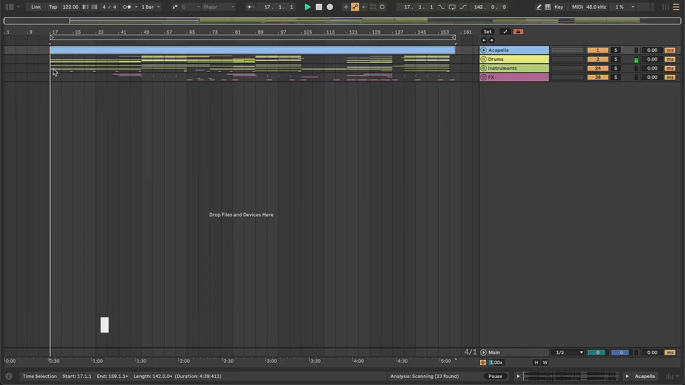Click the FX track activator number 38
Image resolution: width=685 pixels, height=385 pixels.
597,78
